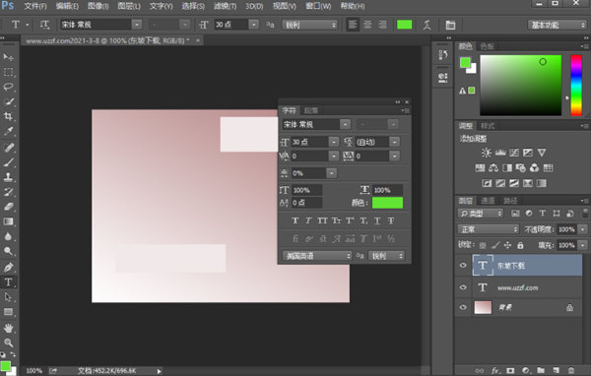The image size is (591, 376).
Task: Toggle lock all in Layers panel
Action: click(520, 245)
